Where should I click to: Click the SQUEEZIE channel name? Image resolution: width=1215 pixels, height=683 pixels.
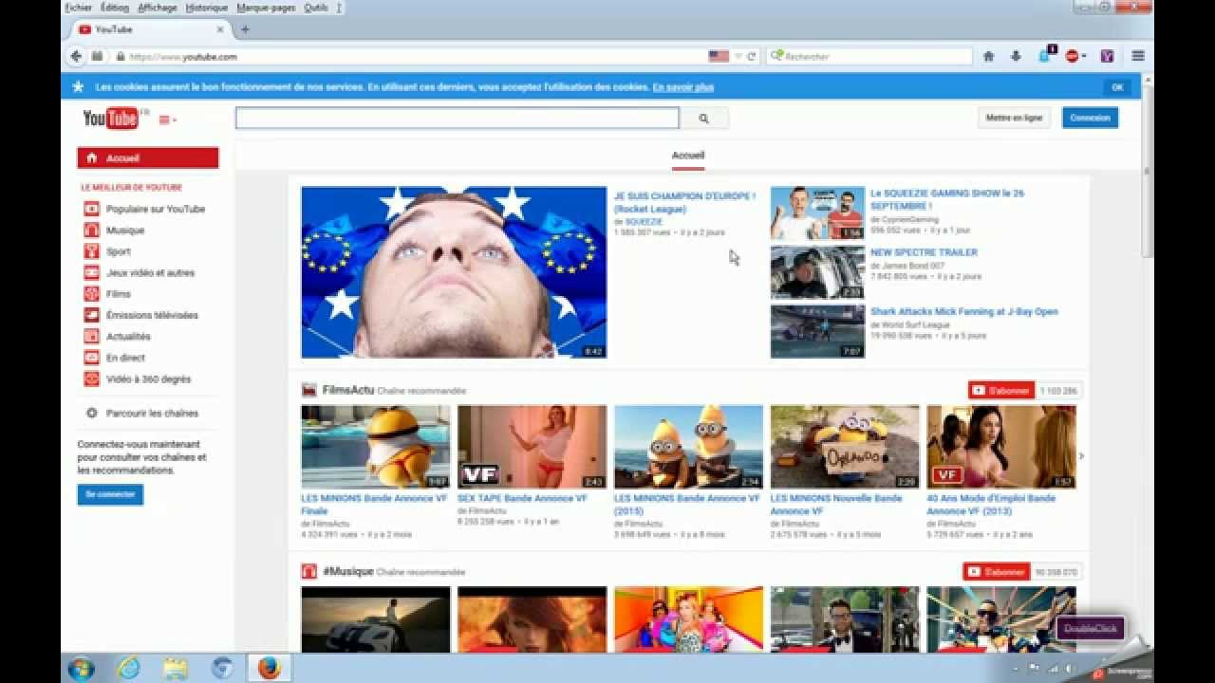pos(644,222)
